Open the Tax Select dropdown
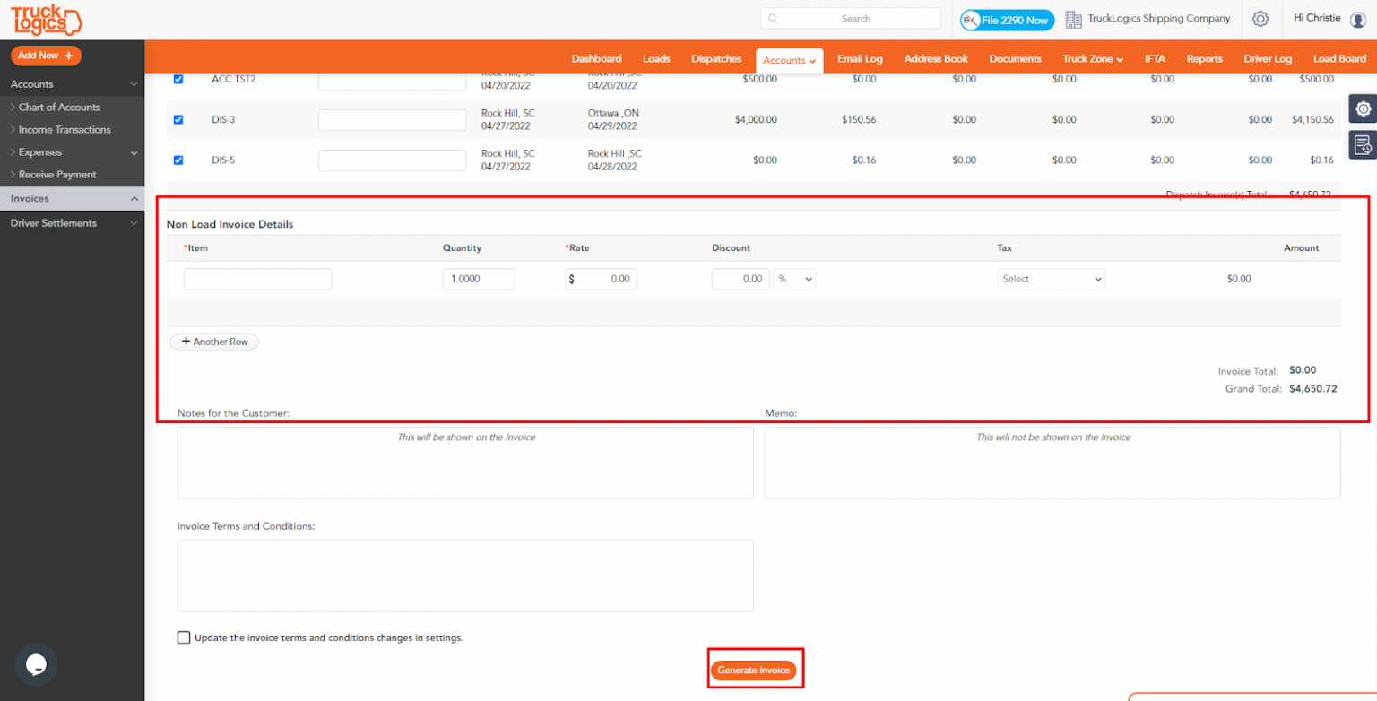Screen dimensions: 1377x701 tap(1051, 279)
